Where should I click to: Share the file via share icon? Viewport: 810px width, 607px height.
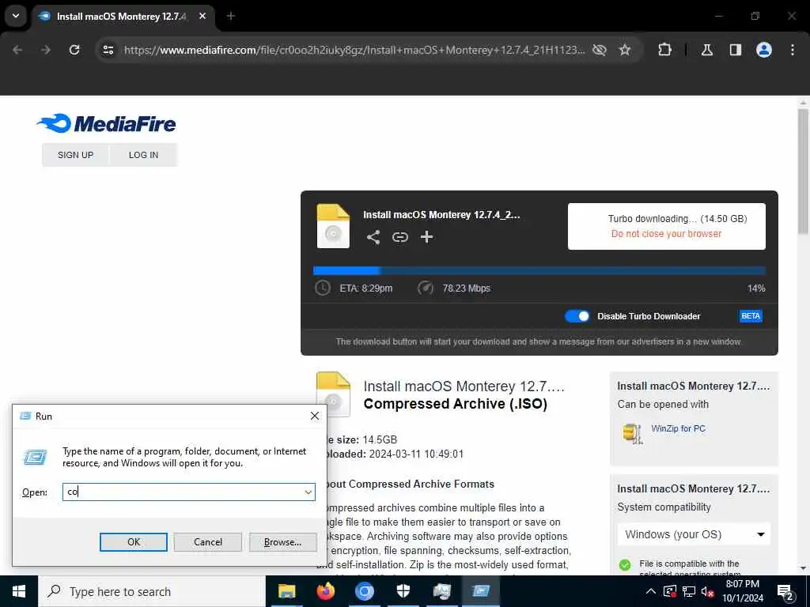373,237
